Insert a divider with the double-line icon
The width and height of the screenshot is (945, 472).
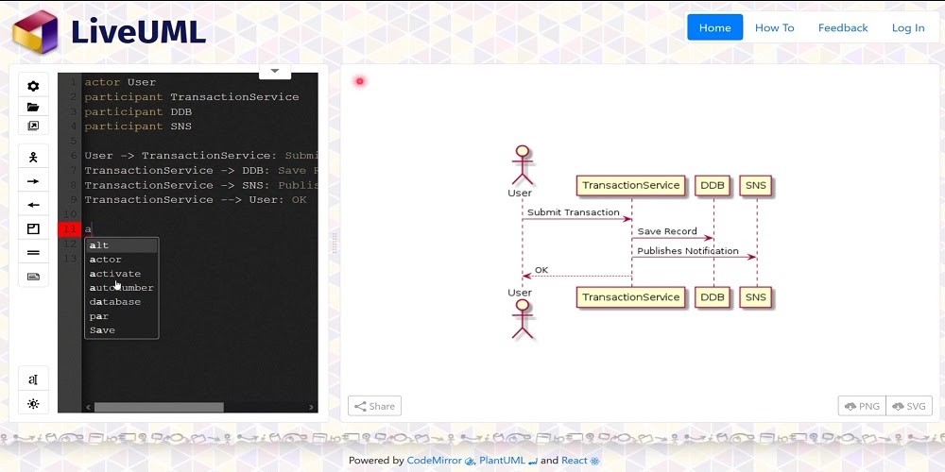[x=33, y=253]
